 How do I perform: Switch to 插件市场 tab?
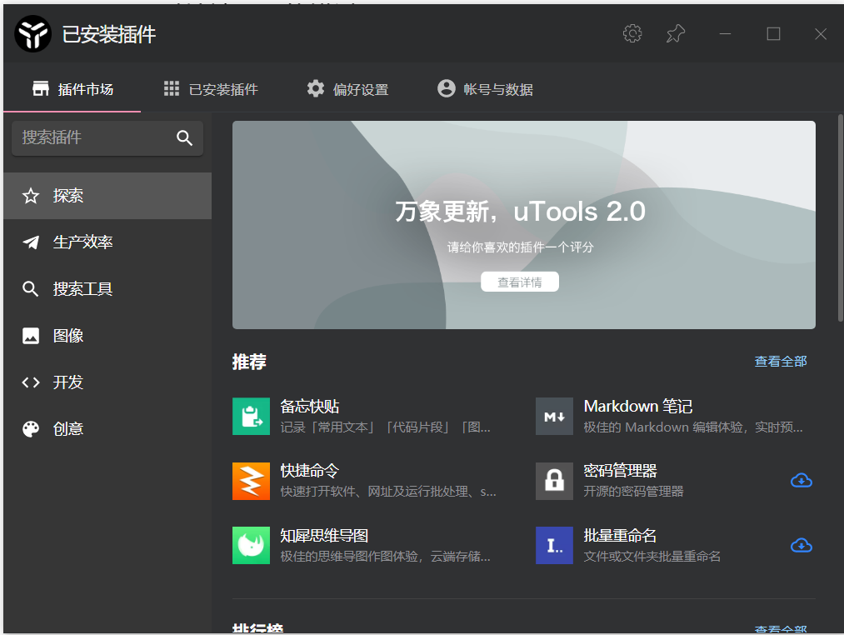(x=72, y=89)
